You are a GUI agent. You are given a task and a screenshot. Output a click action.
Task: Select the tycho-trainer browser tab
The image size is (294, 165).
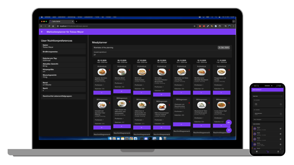[62, 21]
